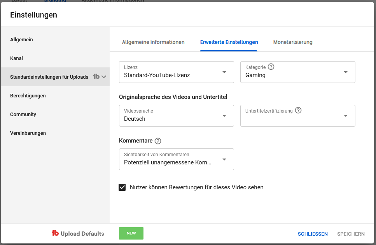Click the Untertitelzertifizierung help icon
Image resolution: width=376 pixels, height=245 pixels.
[x=298, y=110]
